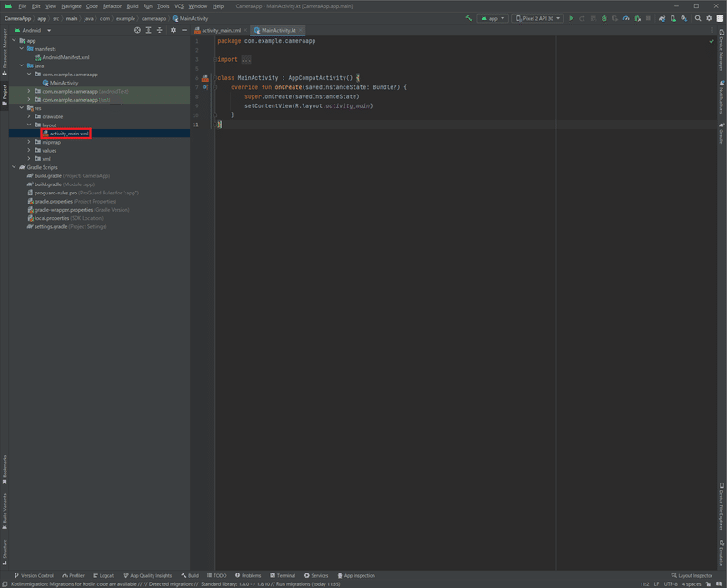Open IDE settings via the gear icon

tap(708, 17)
